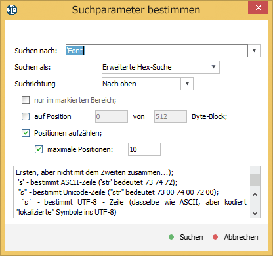Cancel the dialog with Abbrechen
The width and height of the screenshot is (273, 256).
coord(236,237)
